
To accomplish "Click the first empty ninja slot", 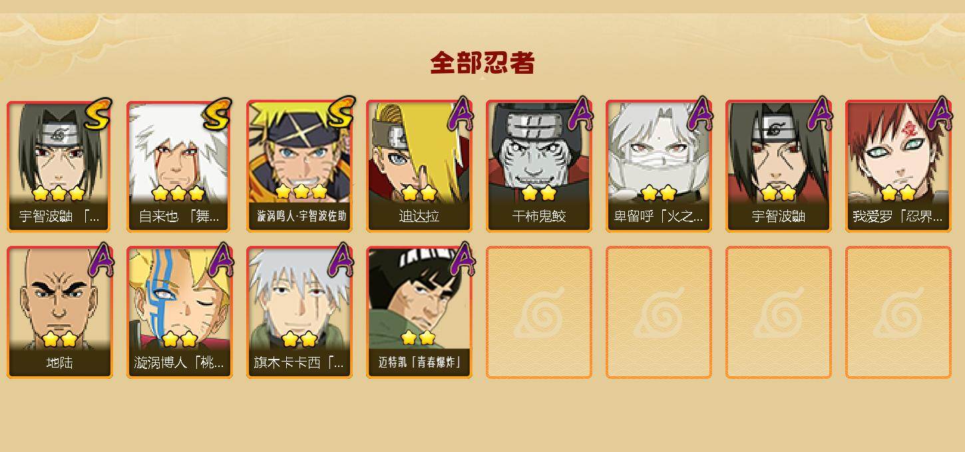I will [x=539, y=312].
